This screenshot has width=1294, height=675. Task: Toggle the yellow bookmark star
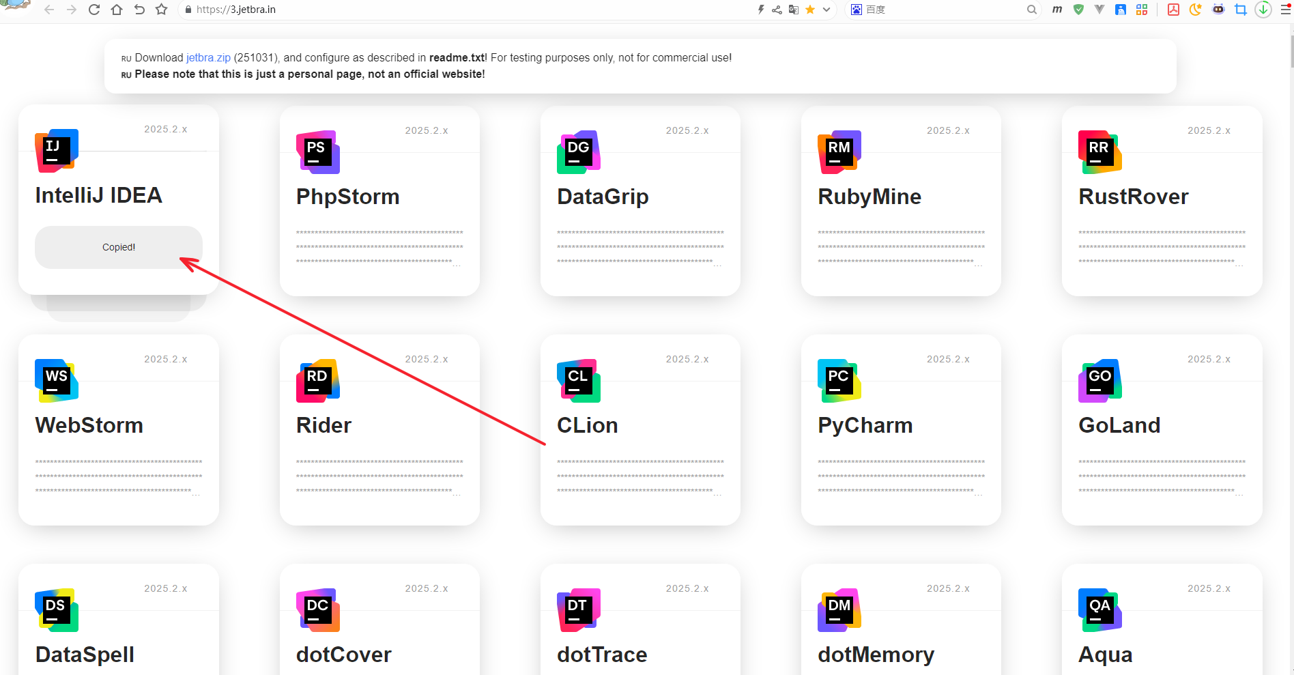pos(810,10)
